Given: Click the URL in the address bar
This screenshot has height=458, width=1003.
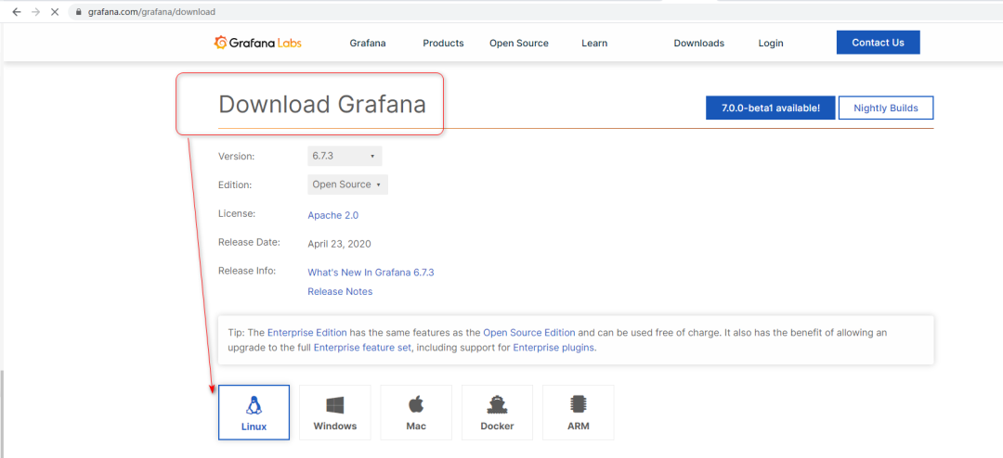Looking at the screenshot, I should [151, 11].
